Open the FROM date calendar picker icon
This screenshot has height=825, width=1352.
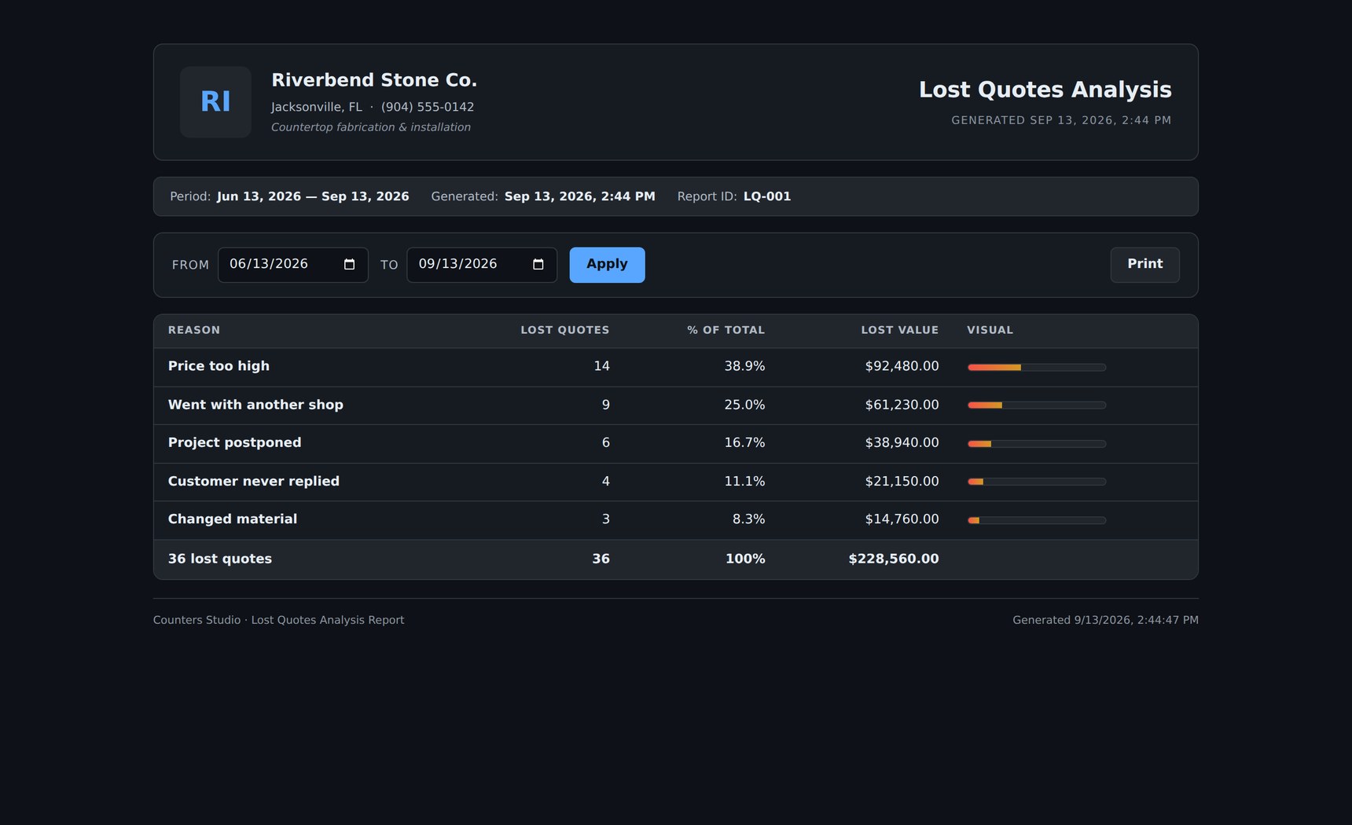pyautogui.click(x=350, y=265)
